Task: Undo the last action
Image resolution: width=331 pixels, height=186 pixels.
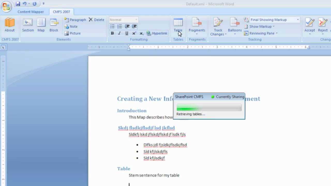Action: [25, 4]
